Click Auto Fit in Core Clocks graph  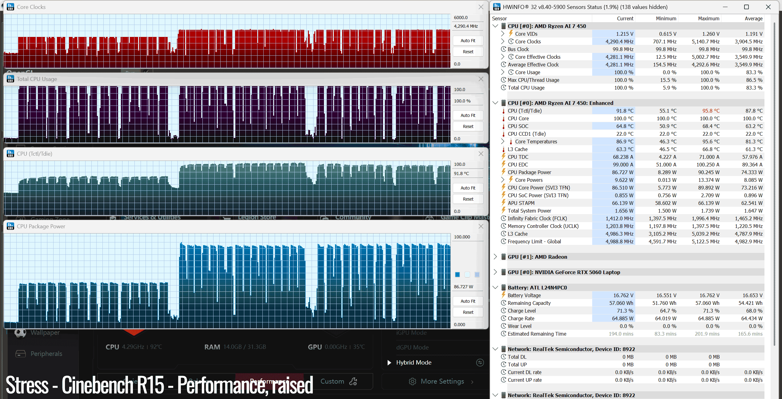pyautogui.click(x=468, y=41)
